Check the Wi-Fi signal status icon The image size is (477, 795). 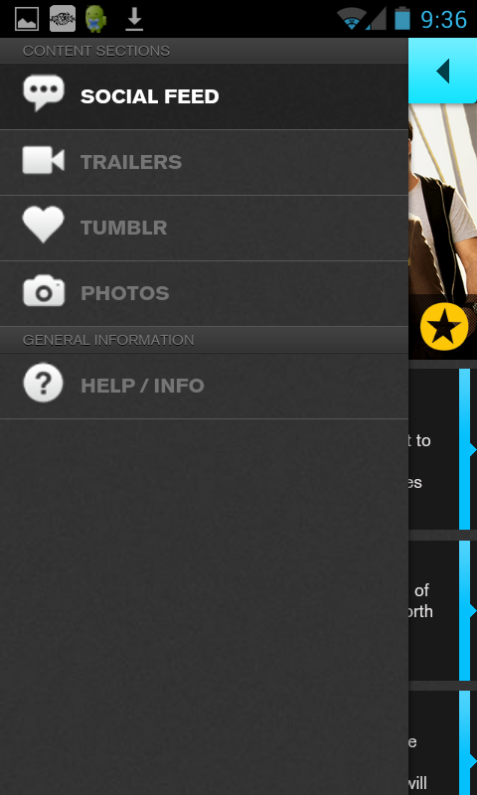(x=351, y=19)
